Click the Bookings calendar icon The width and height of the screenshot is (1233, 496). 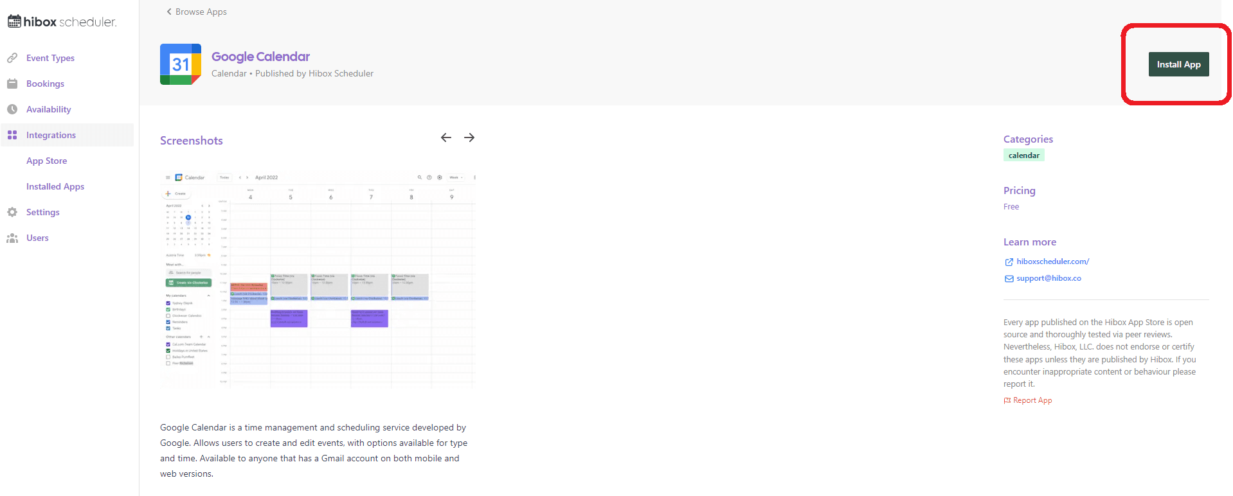[x=12, y=84]
